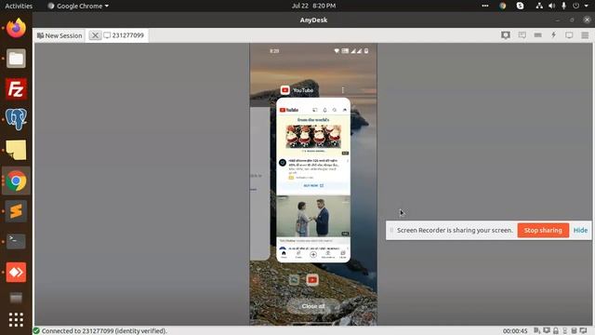Launch Sublime Text from the dock
Image resolution: width=595 pixels, height=335 pixels.
(16, 211)
